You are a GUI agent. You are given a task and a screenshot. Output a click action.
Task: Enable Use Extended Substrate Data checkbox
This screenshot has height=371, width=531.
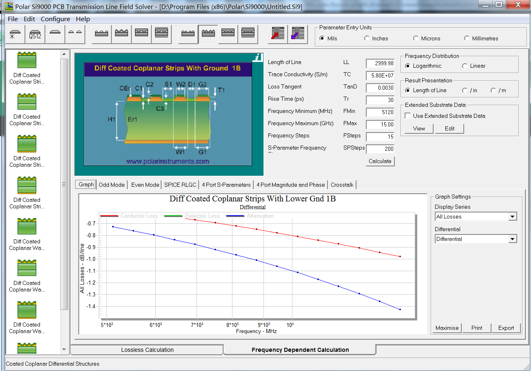click(408, 116)
